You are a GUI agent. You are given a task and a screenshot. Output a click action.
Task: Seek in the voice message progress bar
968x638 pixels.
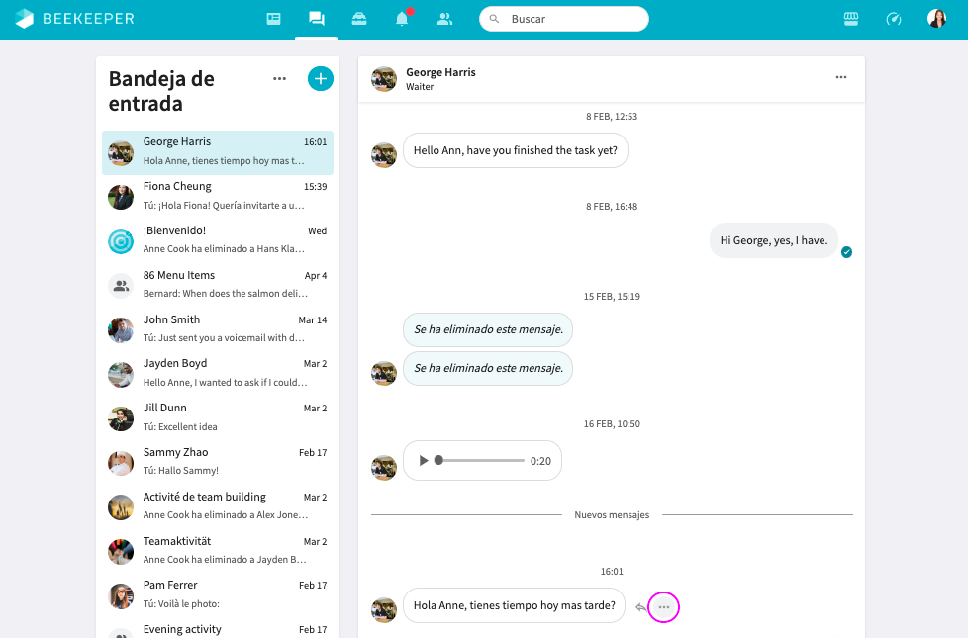click(x=480, y=461)
